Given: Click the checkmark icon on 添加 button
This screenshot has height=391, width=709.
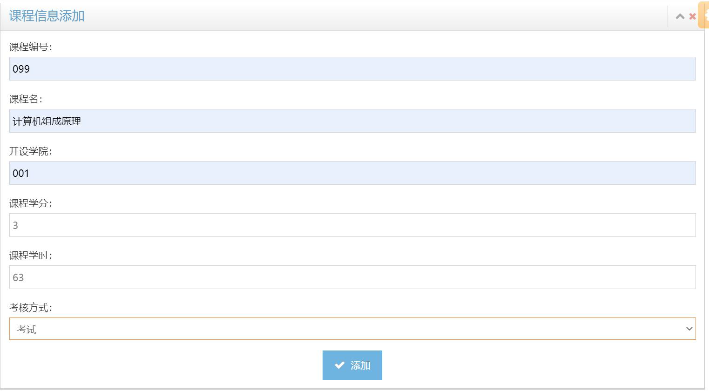Looking at the screenshot, I should click(x=339, y=365).
